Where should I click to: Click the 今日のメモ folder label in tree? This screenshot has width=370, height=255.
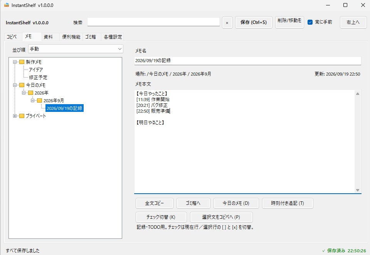35,85
